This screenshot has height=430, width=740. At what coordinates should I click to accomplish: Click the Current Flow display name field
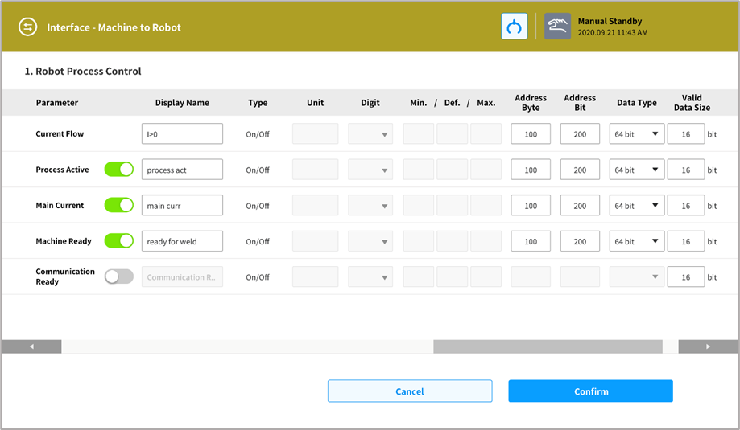[x=182, y=134]
